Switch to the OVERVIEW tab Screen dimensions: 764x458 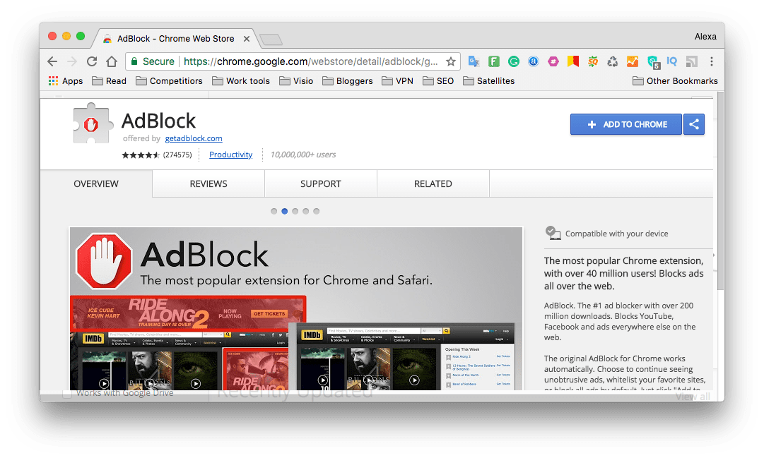pos(96,184)
